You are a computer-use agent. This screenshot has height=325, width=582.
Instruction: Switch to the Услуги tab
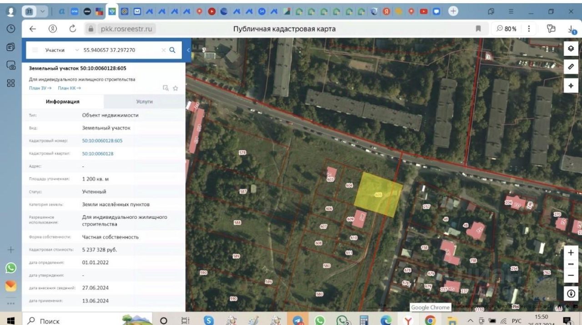[x=145, y=102]
